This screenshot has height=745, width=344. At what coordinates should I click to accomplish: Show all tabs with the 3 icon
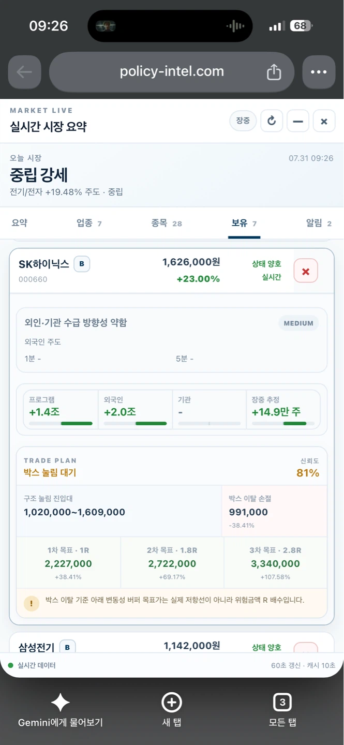point(282,702)
